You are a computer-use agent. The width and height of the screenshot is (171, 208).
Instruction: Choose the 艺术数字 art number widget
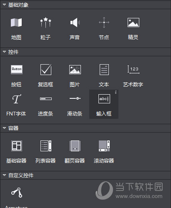pyautogui.click(x=133, y=70)
